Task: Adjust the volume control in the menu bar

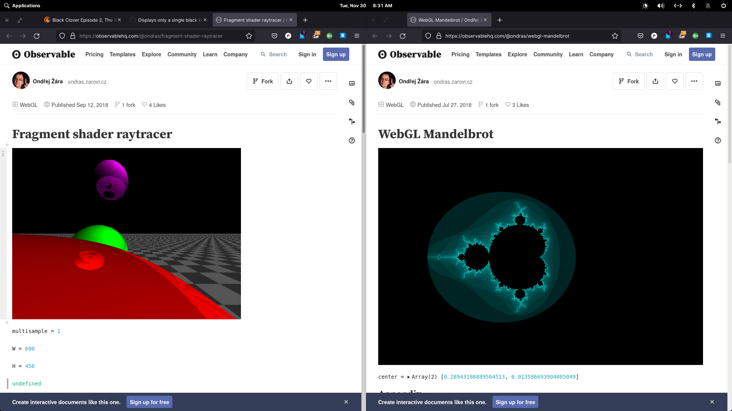Action: point(661,6)
